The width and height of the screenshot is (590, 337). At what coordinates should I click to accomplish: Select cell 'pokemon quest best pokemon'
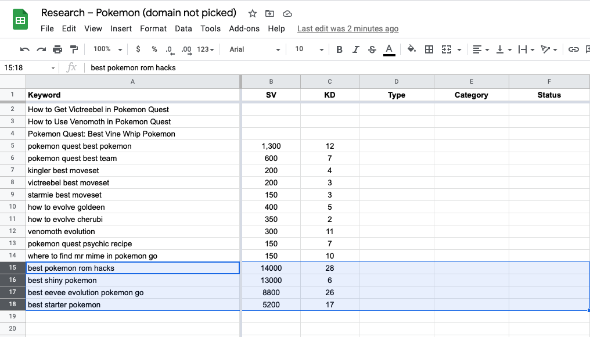tap(132, 146)
